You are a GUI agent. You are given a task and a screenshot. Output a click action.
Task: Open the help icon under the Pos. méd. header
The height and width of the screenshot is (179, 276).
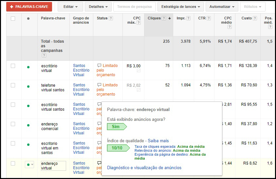pos(270,27)
